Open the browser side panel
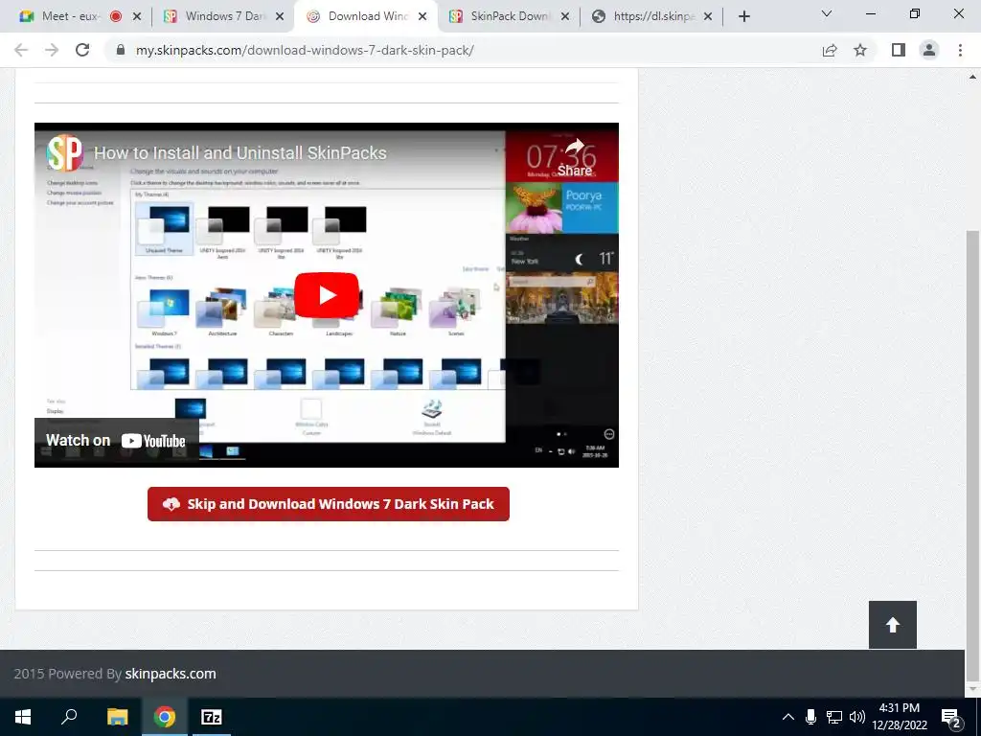This screenshot has width=981, height=736. [x=899, y=50]
